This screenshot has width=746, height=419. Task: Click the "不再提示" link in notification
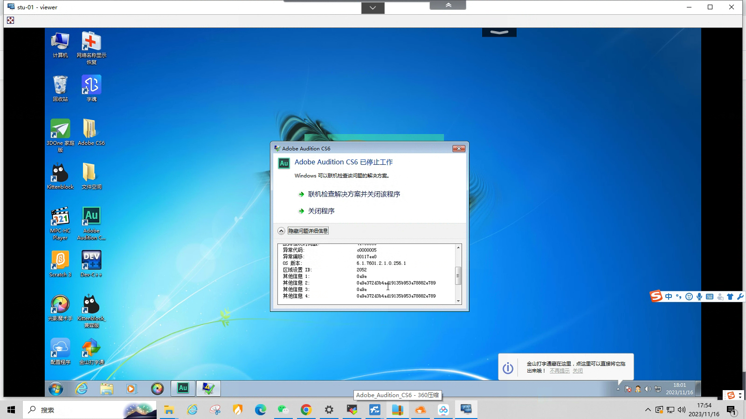(559, 371)
